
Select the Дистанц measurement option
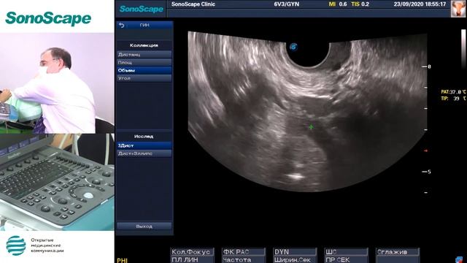[x=144, y=54]
